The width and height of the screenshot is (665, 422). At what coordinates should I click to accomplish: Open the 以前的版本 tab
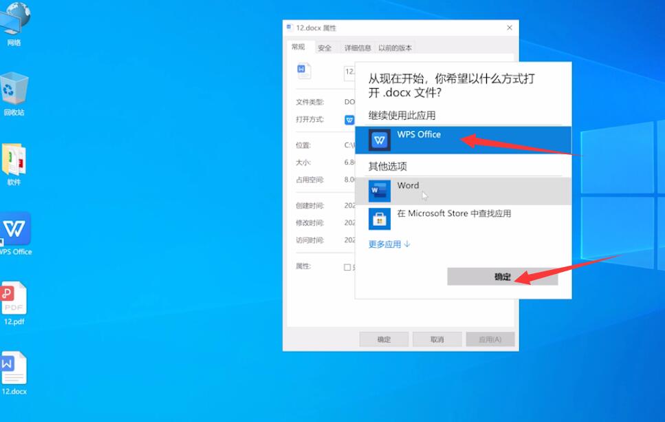pos(395,48)
